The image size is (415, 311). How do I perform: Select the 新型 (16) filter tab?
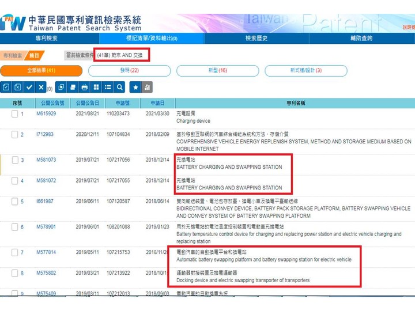tap(217, 70)
